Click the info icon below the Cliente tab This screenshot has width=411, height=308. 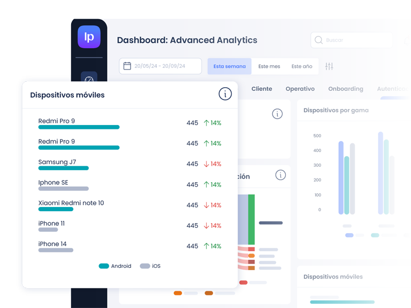coord(277,114)
